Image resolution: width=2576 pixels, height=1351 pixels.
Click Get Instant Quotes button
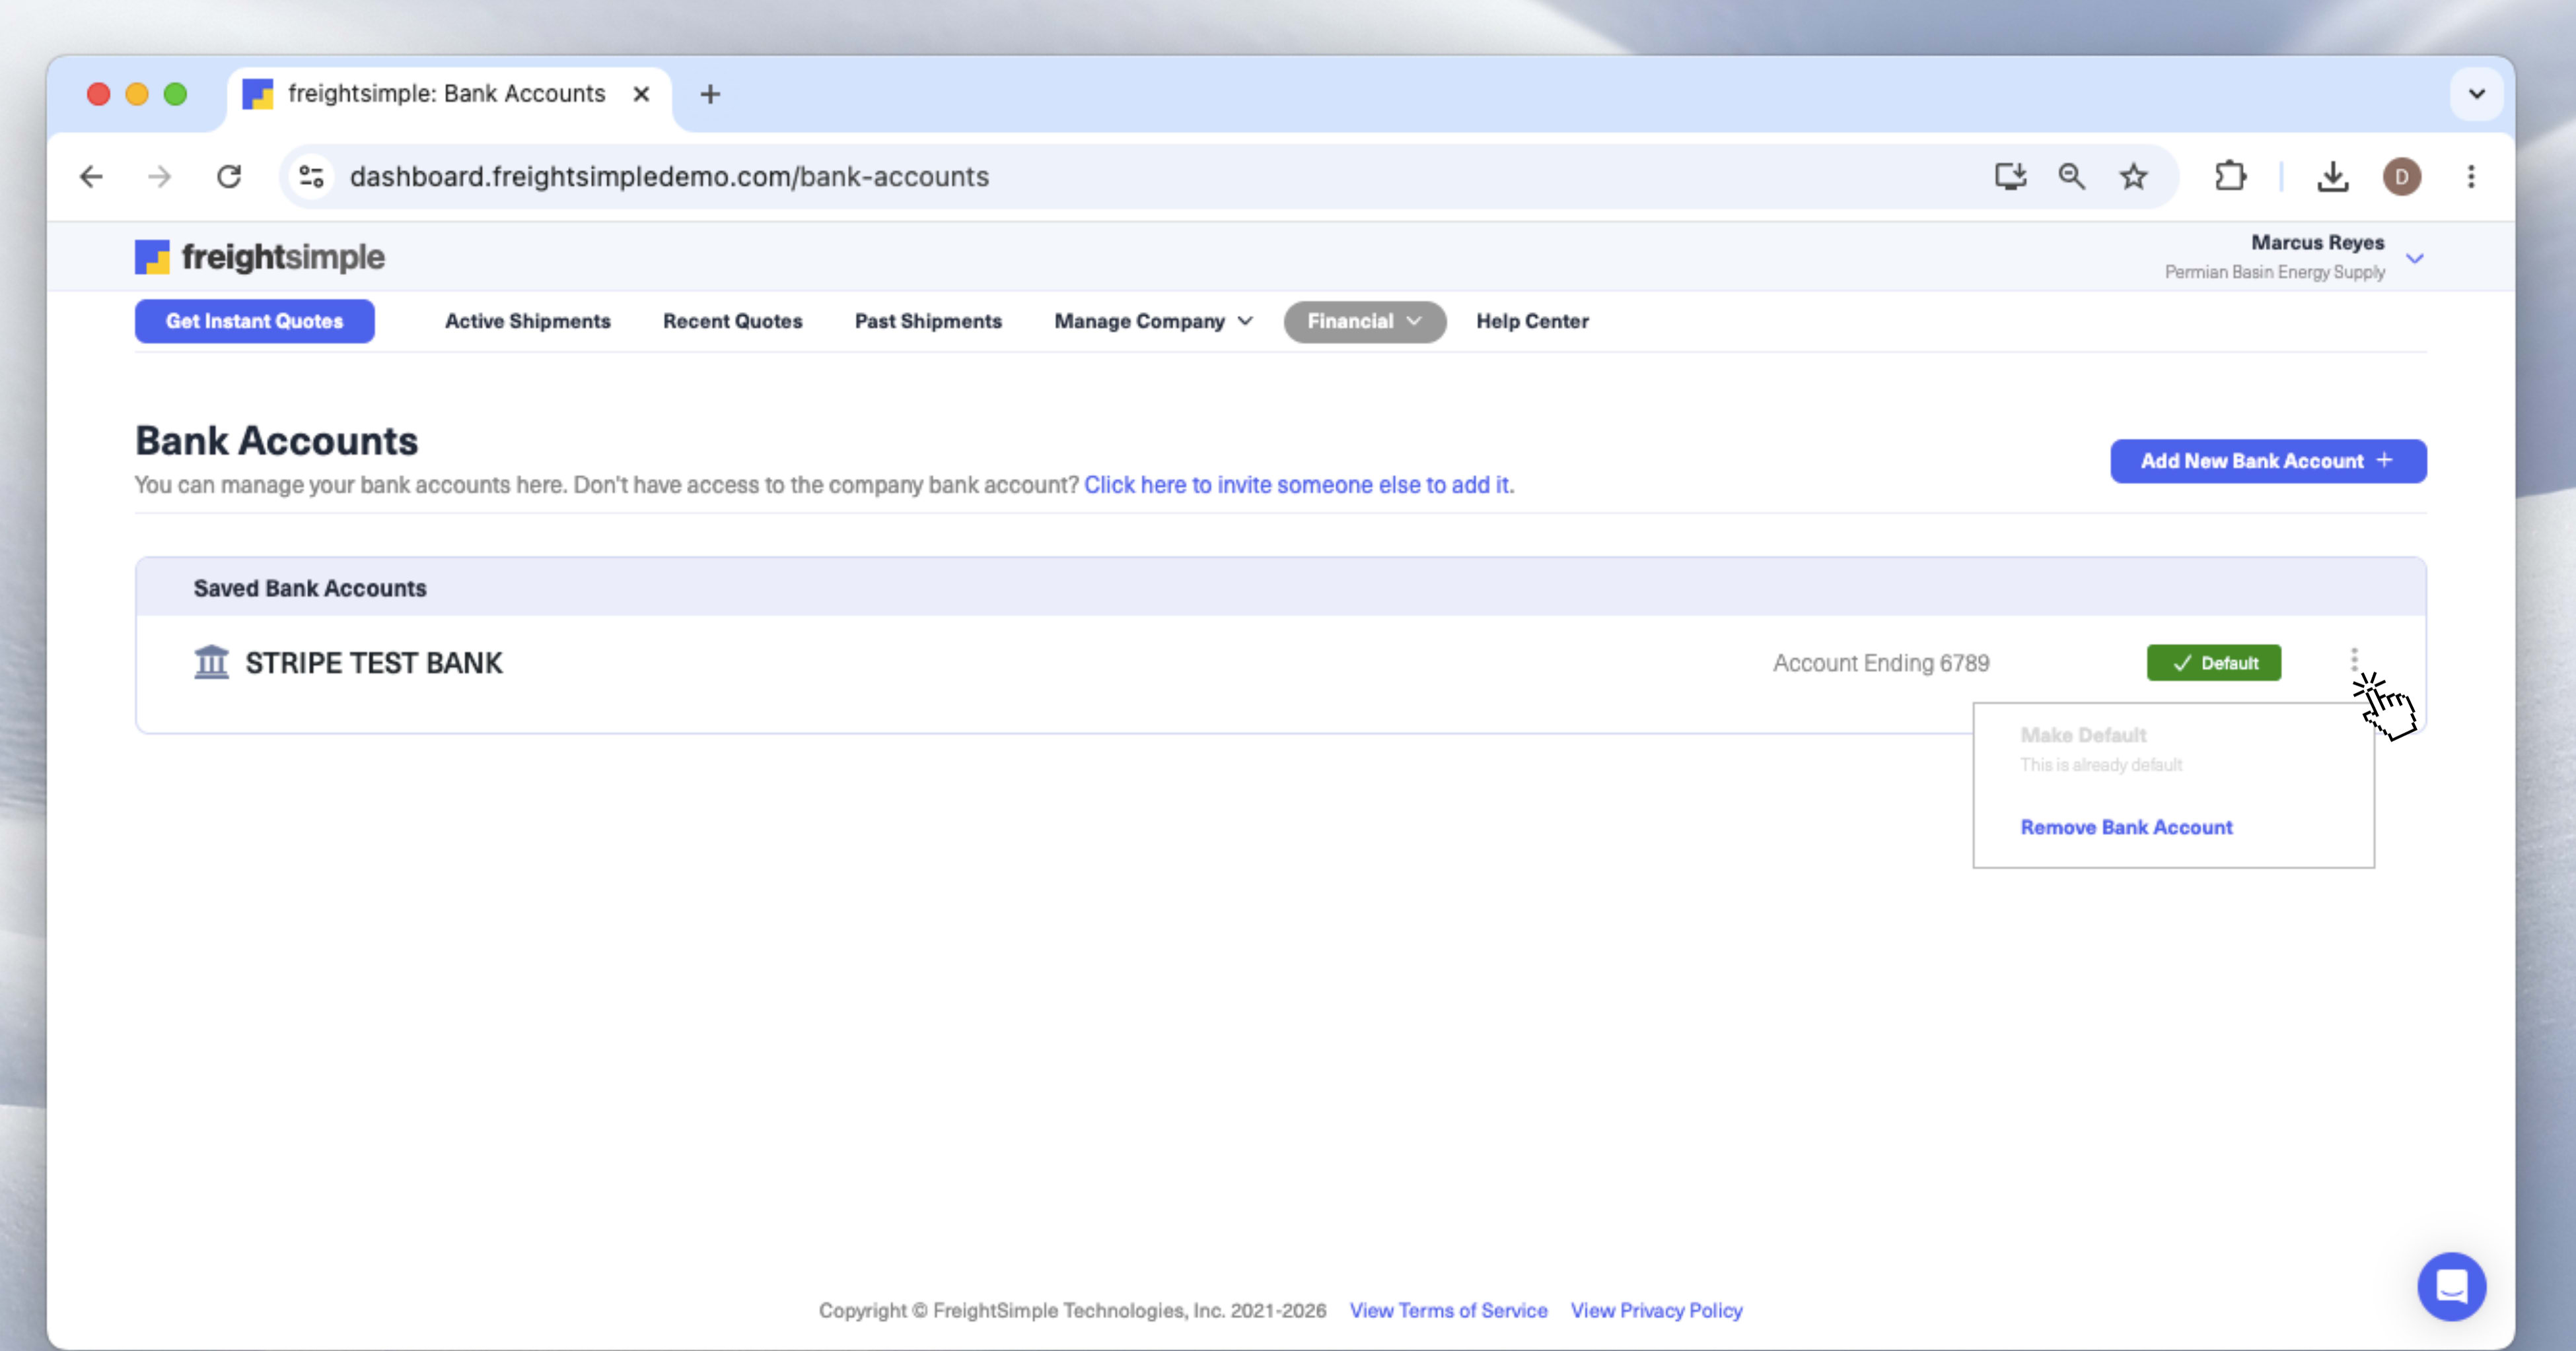tap(254, 321)
